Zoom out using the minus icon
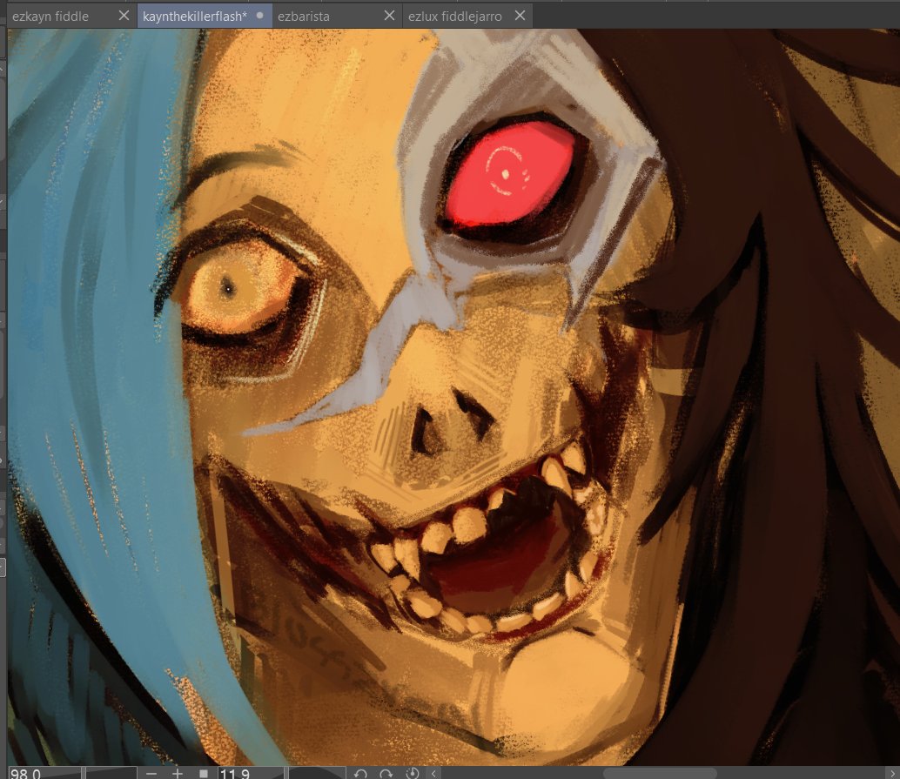Screen dimensions: 900x779 tap(152, 774)
